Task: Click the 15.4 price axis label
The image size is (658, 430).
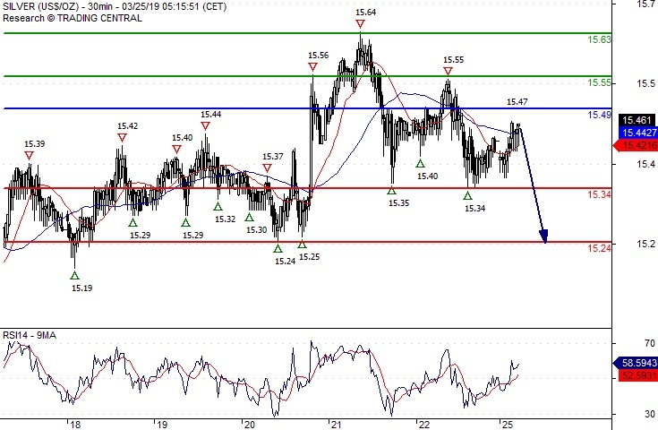Action: (x=645, y=164)
